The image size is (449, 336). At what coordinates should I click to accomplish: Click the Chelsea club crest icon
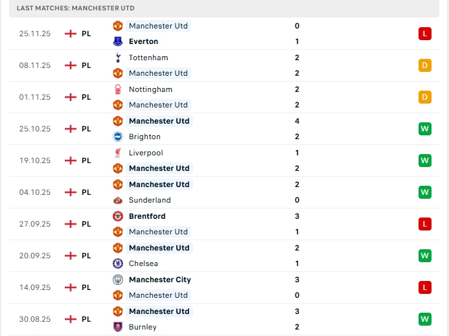[x=118, y=263]
